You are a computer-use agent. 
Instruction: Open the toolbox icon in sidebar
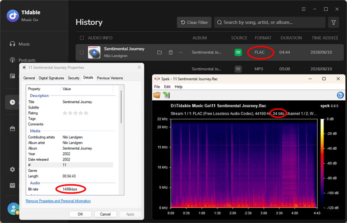[13, 128]
